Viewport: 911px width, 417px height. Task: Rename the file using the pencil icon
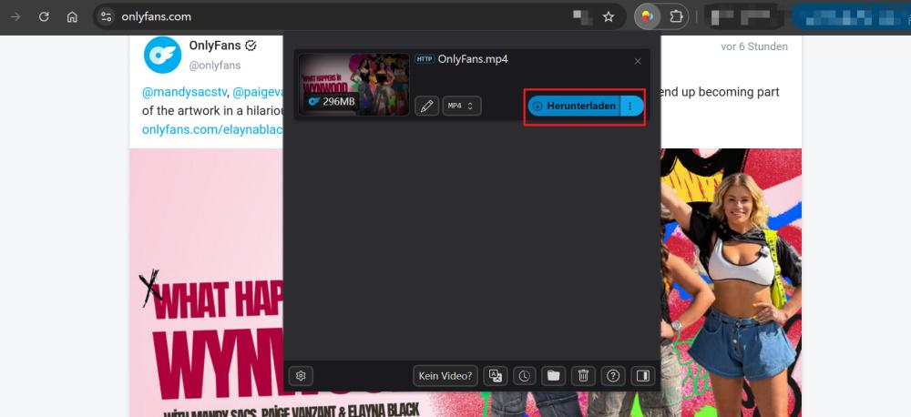click(x=426, y=106)
